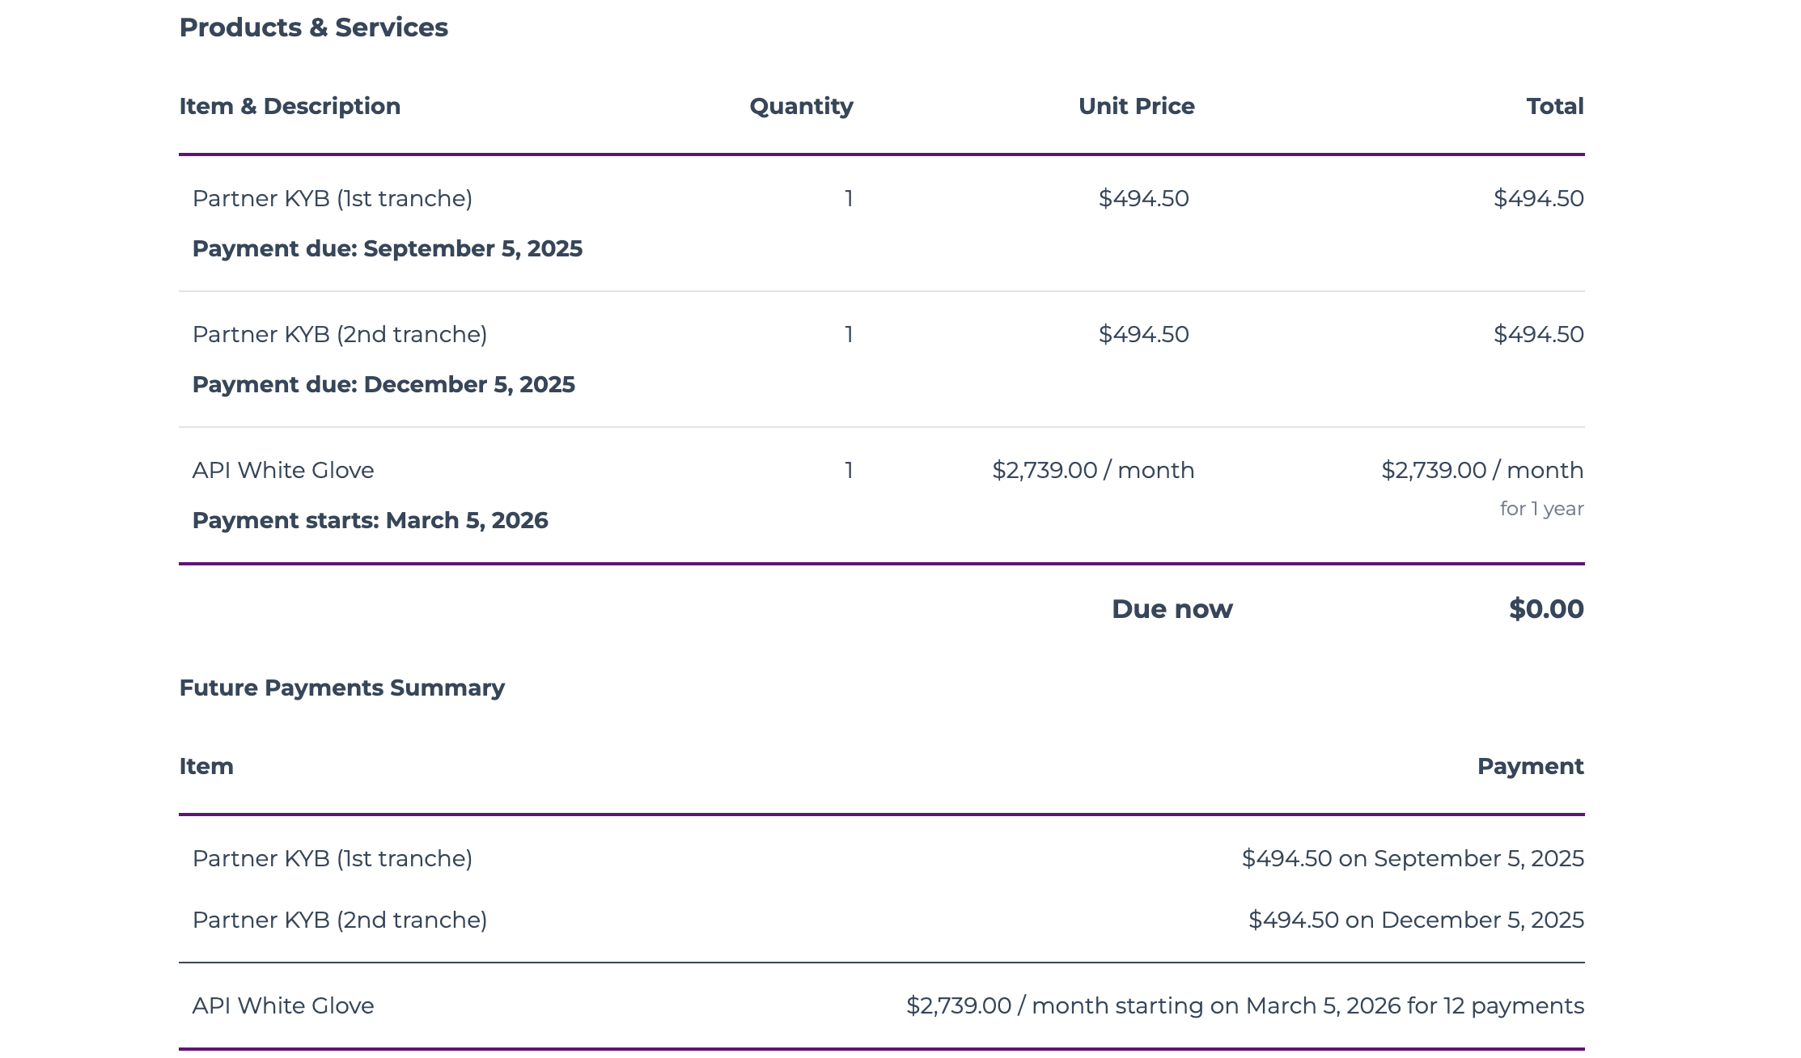The height and width of the screenshot is (1058, 1801).
Task: Click the Item & Description column header
Action: tap(290, 106)
